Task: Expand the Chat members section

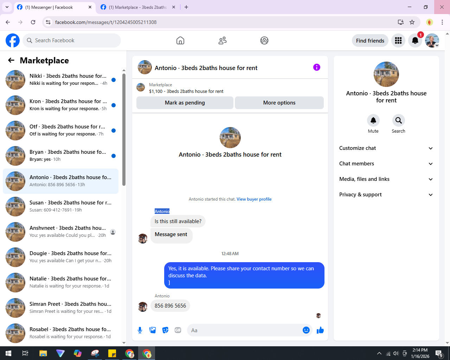Action: [386, 164]
